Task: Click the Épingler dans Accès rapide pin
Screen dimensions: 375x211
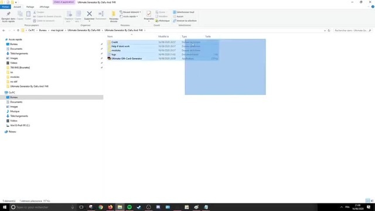Action: pos(8,14)
